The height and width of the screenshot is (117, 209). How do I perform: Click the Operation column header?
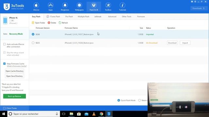(171, 28)
